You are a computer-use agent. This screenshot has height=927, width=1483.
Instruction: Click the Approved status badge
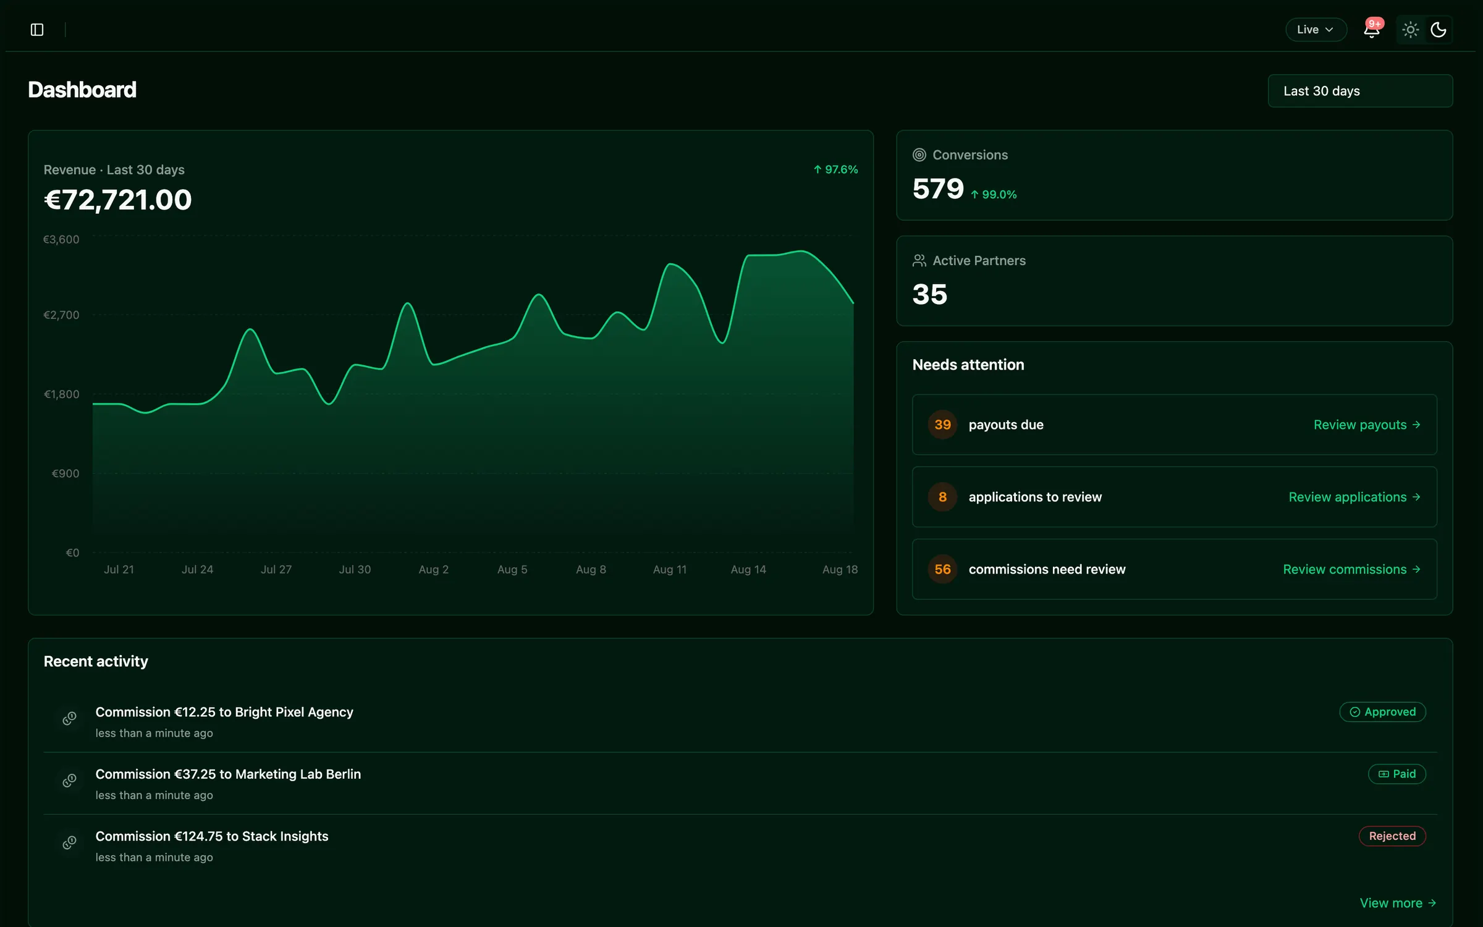click(1382, 712)
